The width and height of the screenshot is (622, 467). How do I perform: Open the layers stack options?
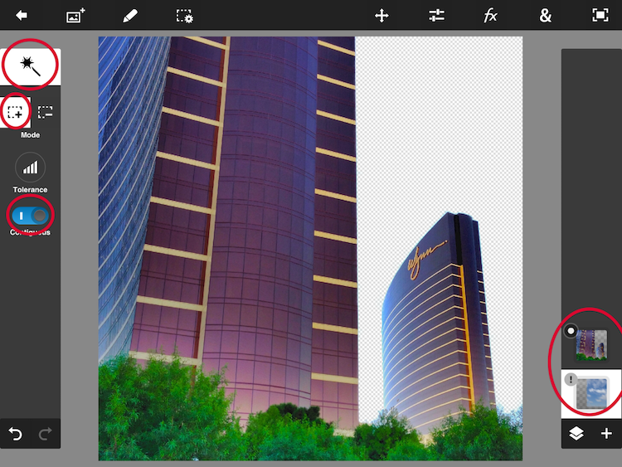[x=576, y=433]
